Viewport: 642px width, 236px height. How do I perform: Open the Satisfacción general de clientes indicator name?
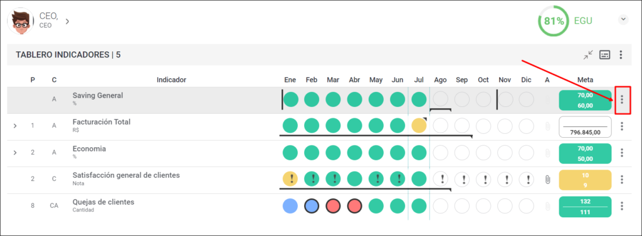126,175
